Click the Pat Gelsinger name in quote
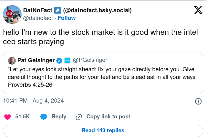 click(x=36, y=60)
